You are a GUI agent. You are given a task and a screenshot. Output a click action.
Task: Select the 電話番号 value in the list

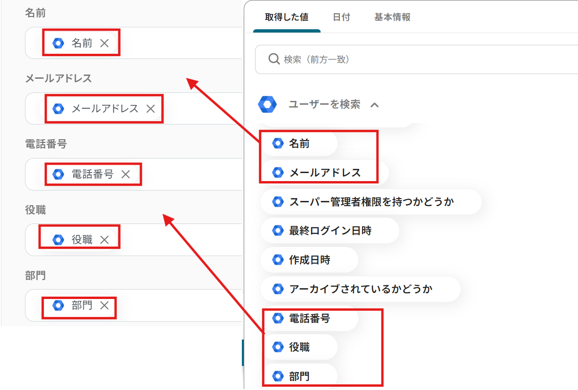pos(309,319)
